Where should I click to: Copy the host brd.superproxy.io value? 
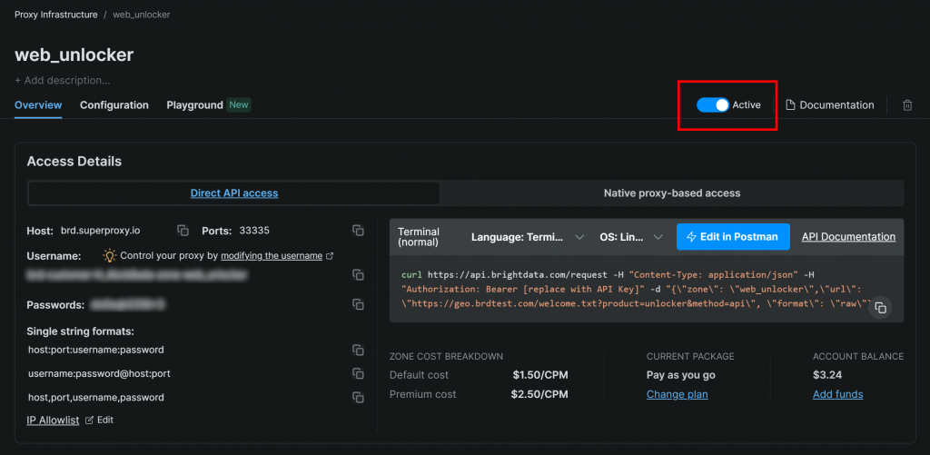tap(183, 231)
